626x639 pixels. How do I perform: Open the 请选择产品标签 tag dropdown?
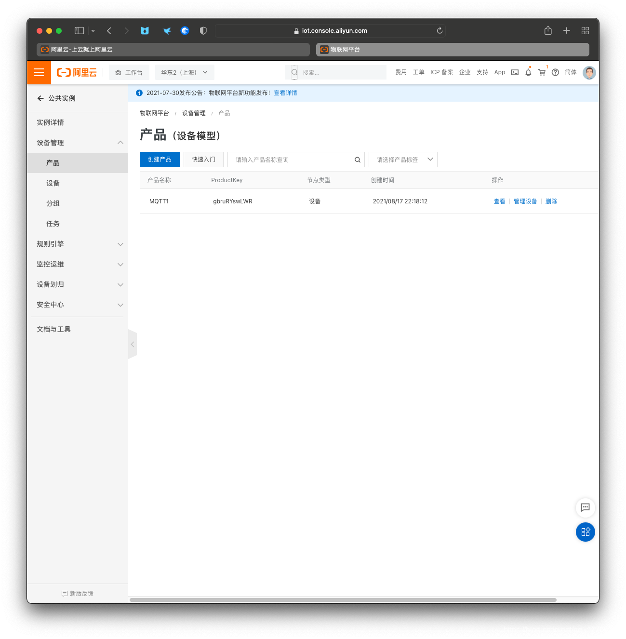[x=403, y=160]
